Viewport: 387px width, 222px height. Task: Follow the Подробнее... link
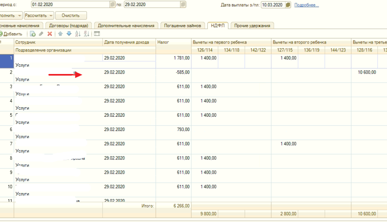tap(307, 5)
